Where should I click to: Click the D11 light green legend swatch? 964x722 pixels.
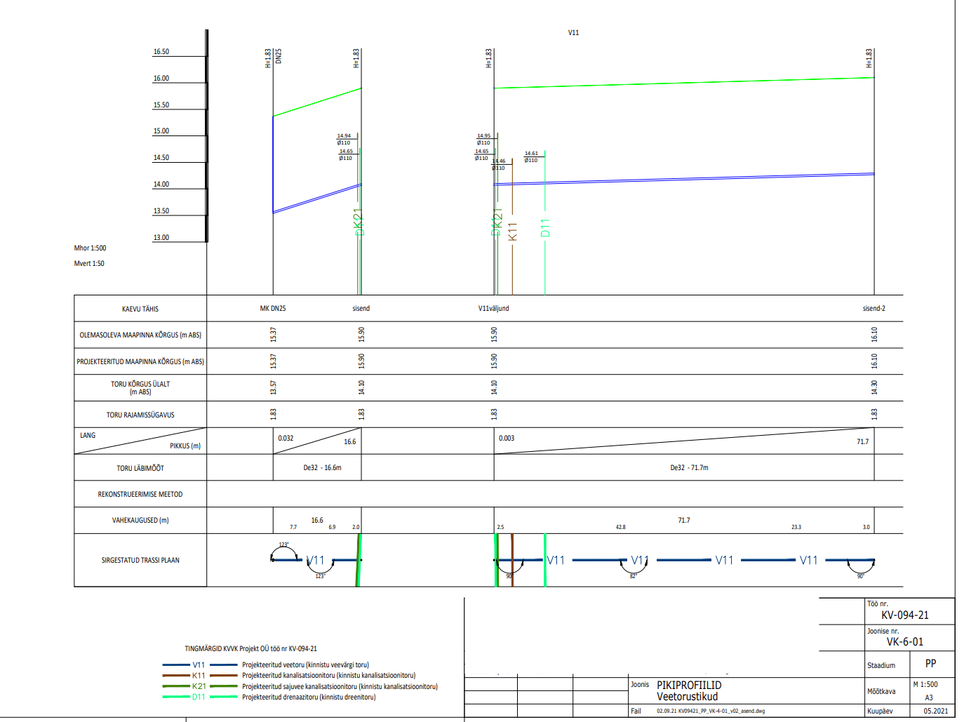point(176,697)
